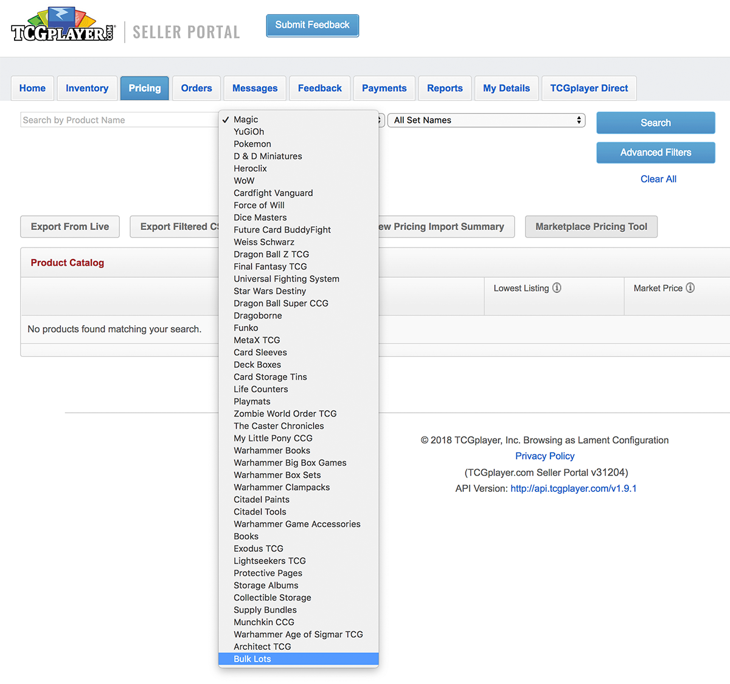Open Advanced Filters

point(656,153)
